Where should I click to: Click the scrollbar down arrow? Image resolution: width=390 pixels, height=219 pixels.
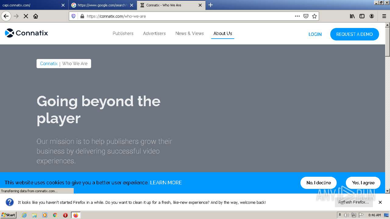pyautogui.click(x=388, y=191)
